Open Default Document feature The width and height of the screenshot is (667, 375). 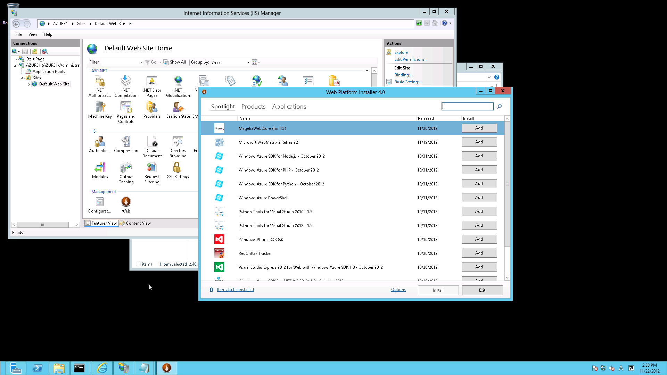pyautogui.click(x=152, y=147)
